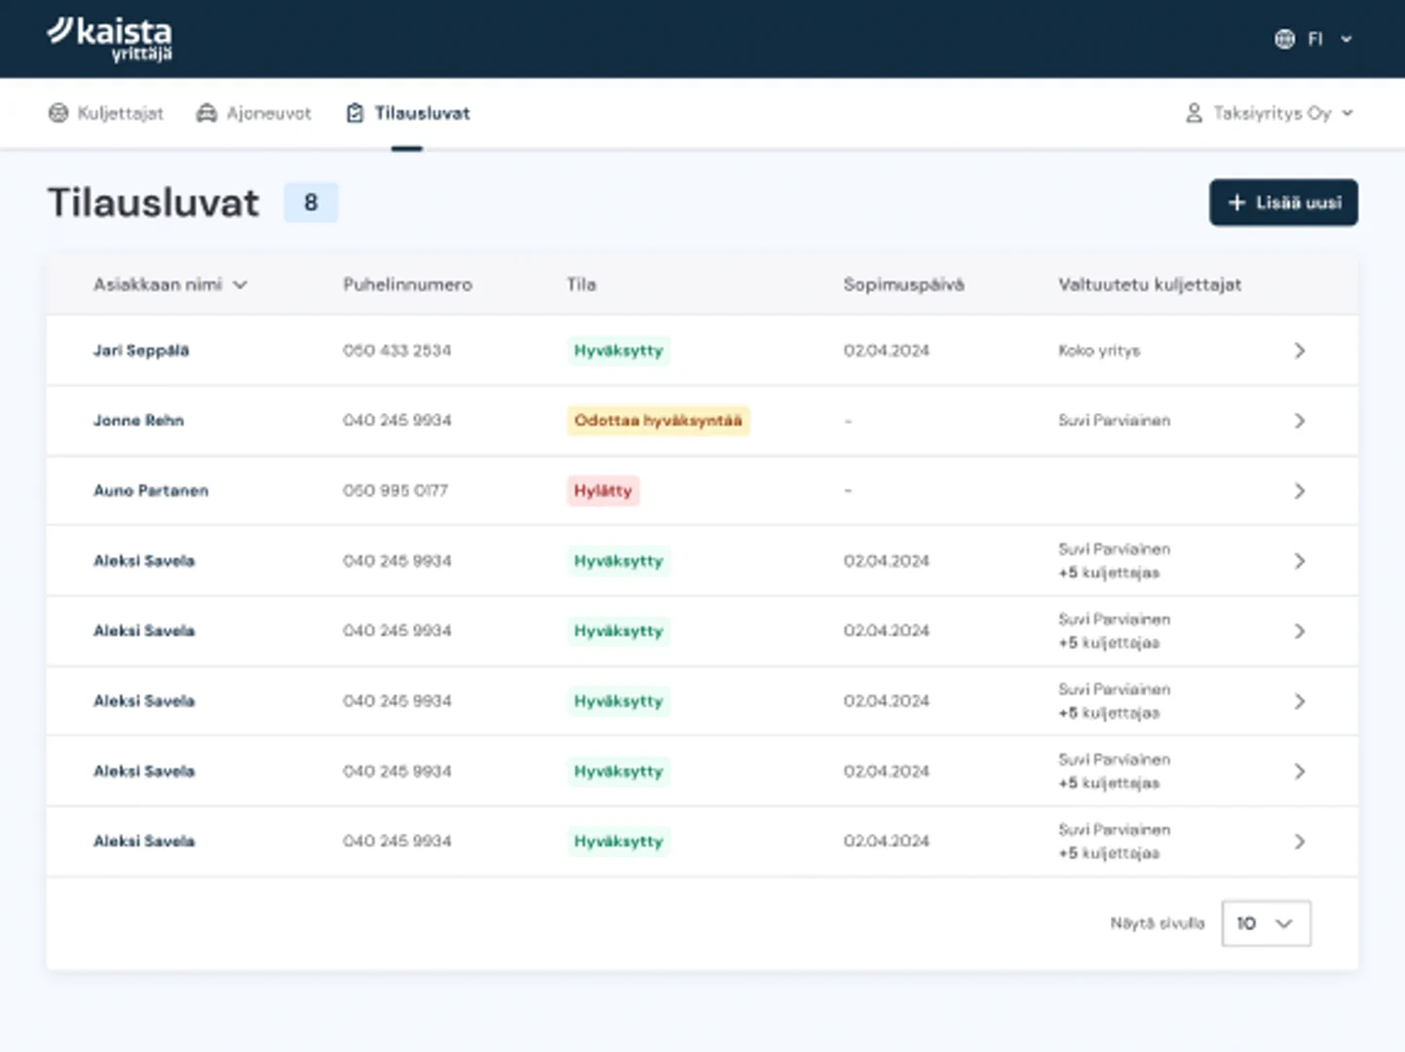Sort by Asiakkaan nimi column chevron
This screenshot has width=1405, height=1052.
(x=241, y=284)
